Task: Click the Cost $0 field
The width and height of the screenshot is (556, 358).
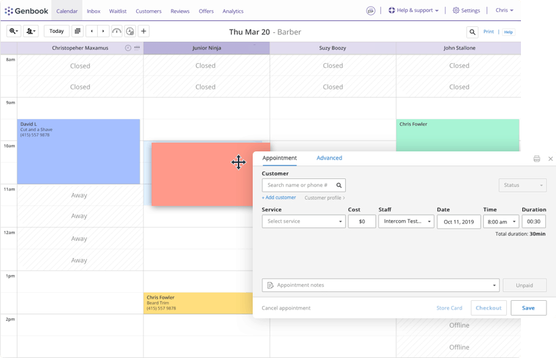Action: (362, 221)
